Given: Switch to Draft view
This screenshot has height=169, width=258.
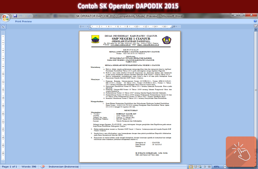Looking at the screenshot, I should click(209, 167).
